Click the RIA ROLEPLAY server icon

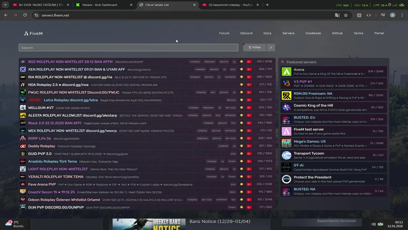coord(23,77)
